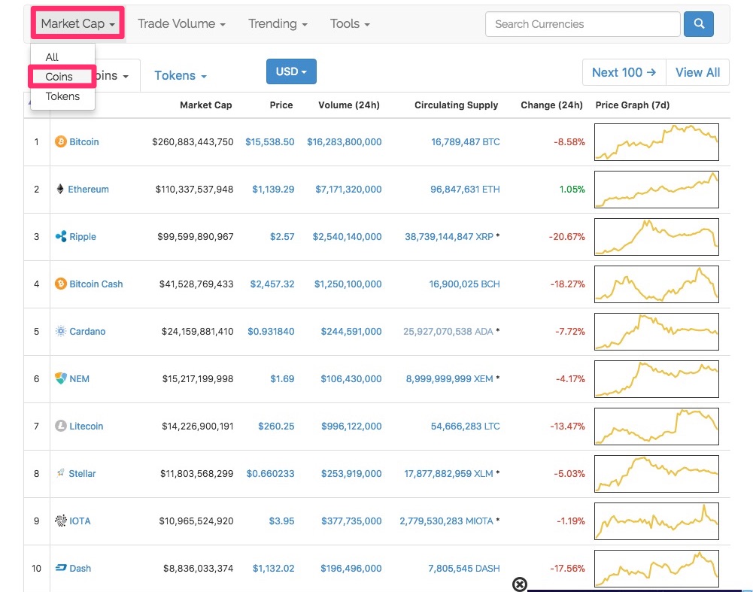This screenshot has height=592, width=753.
Task: Focus the Search Currencies field
Action: (x=582, y=24)
